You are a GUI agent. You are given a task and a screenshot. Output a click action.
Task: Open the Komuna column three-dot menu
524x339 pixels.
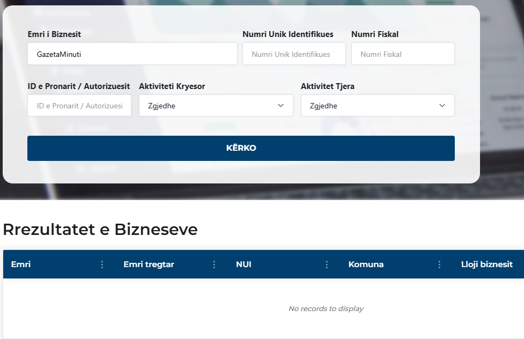tap(439, 264)
